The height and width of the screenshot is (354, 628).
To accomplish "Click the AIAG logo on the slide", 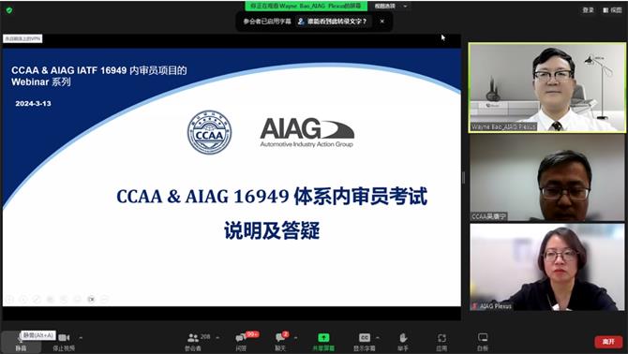I will (x=307, y=133).
